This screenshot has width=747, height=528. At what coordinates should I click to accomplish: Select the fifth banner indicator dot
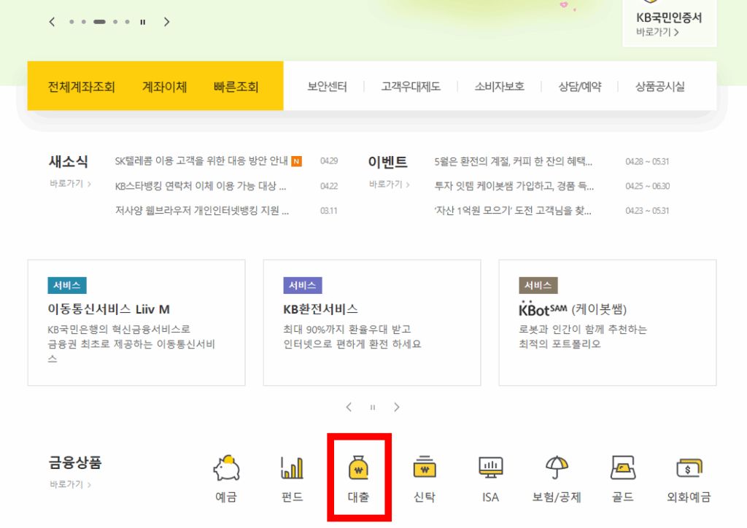[x=127, y=22]
